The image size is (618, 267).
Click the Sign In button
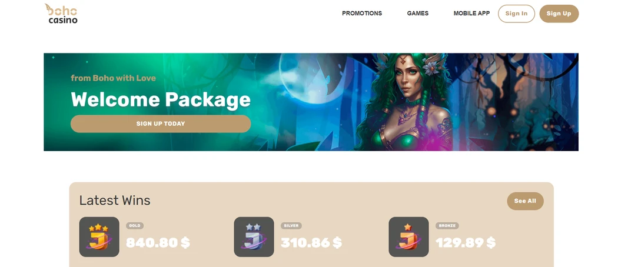[x=516, y=14]
